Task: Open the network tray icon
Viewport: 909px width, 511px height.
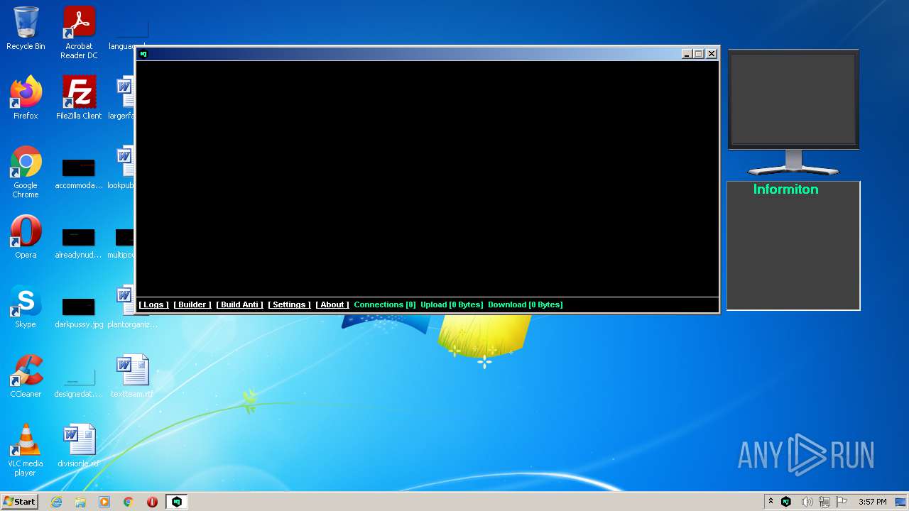Action: click(x=824, y=502)
